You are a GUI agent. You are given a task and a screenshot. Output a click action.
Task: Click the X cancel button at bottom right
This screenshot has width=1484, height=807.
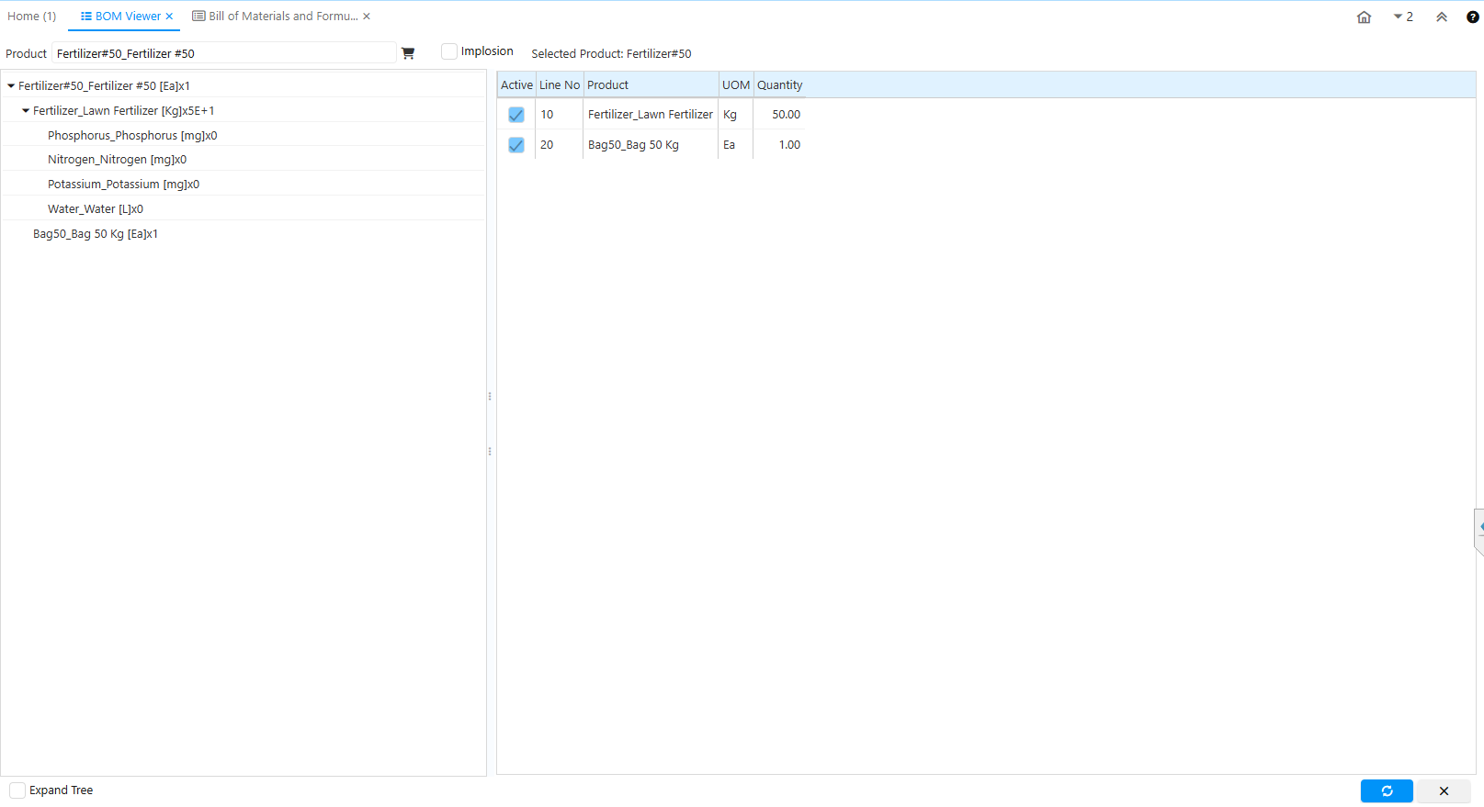point(1443,790)
